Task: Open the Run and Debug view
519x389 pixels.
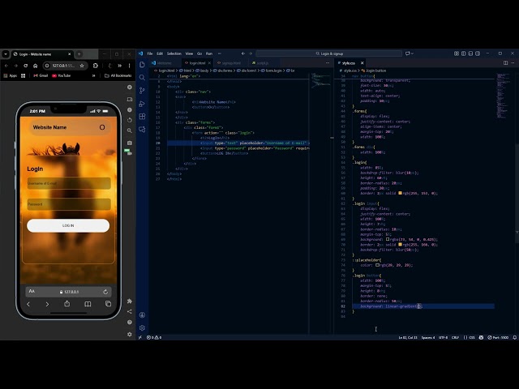Action: (142, 104)
